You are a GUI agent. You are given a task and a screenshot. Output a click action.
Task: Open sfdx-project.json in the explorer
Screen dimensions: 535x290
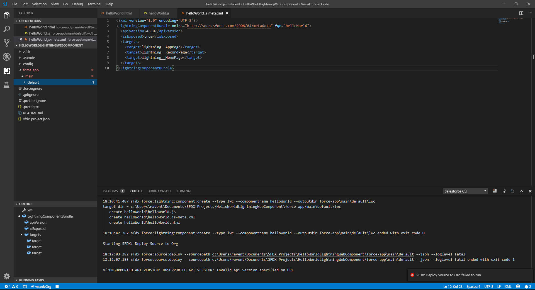(36, 119)
